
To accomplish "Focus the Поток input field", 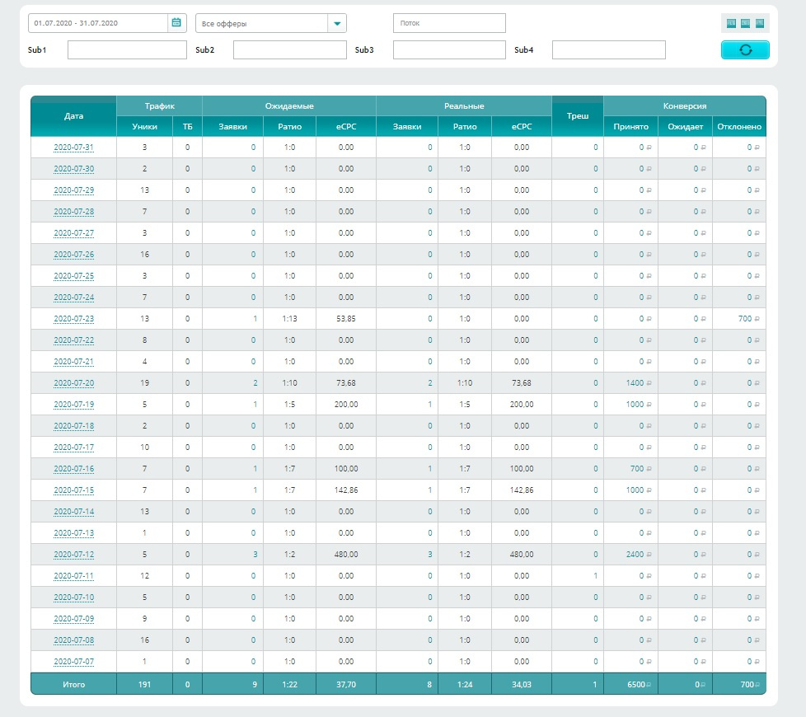I will coord(449,23).
